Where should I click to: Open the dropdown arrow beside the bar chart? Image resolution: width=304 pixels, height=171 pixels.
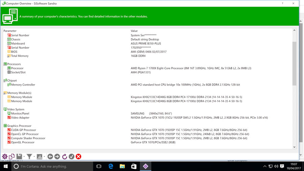pos(44,157)
